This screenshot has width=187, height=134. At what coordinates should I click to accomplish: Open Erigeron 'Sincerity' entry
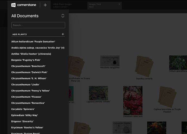click(x=22, y=122)
